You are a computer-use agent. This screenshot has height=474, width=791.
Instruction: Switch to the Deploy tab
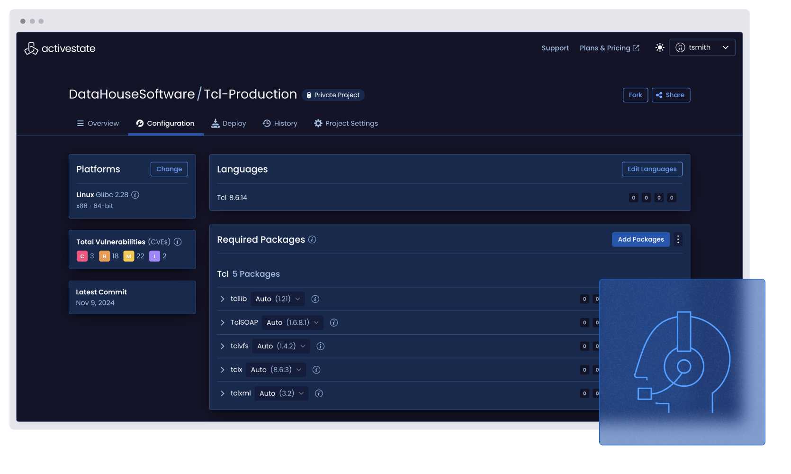pyautogui.click(x=228, y=123)
